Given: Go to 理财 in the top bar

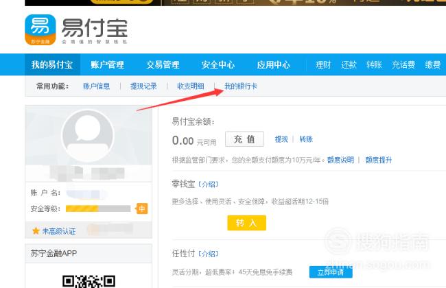Looking at the screenshot, I should coord(323,65).
